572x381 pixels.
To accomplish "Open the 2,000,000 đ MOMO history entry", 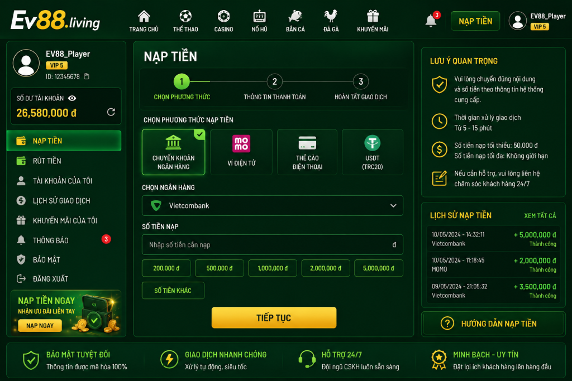I will tap(494, 265).
